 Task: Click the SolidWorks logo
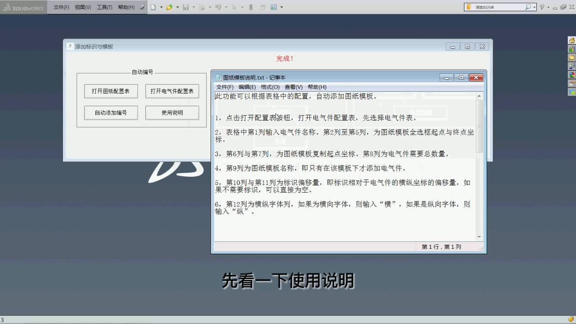23,7
